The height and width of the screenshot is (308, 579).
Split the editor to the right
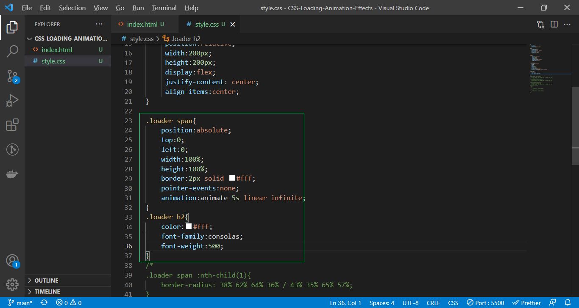point(554,24)
